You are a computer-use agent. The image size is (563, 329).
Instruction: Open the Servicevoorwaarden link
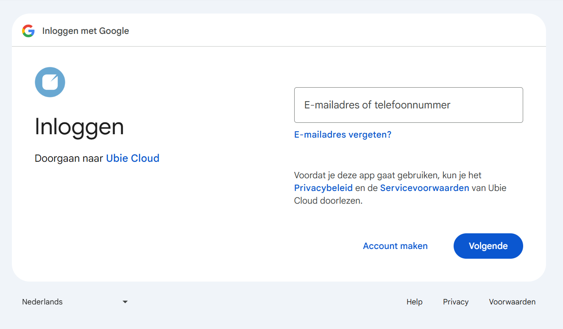(424, 188)
